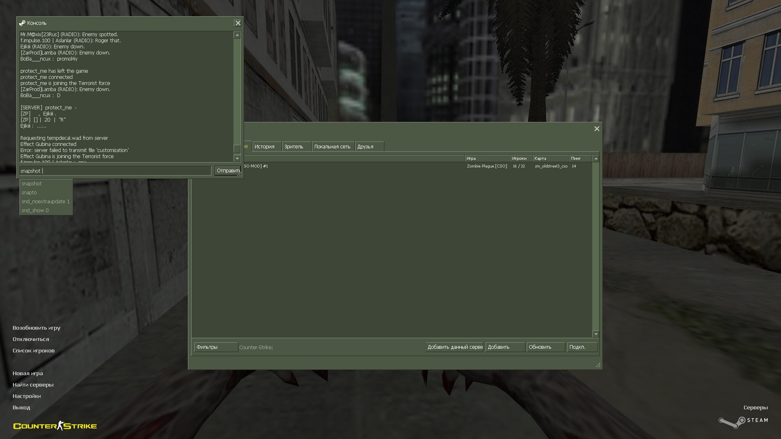Click the Фильтры button

216,347
